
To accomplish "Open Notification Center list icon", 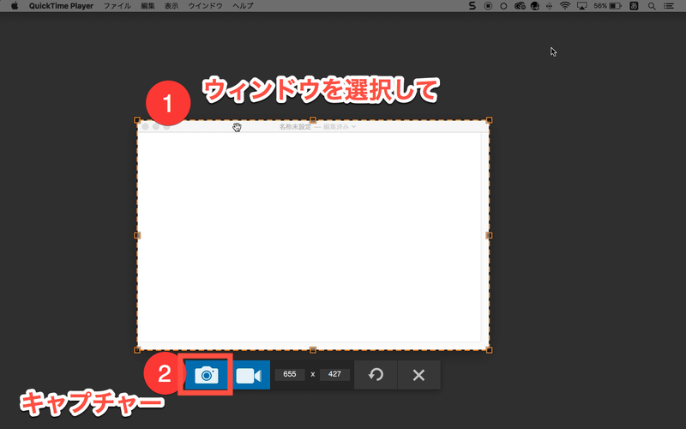I will (x=669, y=6).
